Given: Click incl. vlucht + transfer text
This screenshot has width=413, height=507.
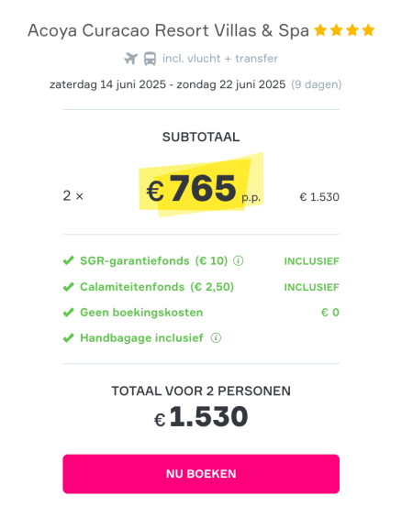Looking at the screenshot, I should [x=220, y=59].
